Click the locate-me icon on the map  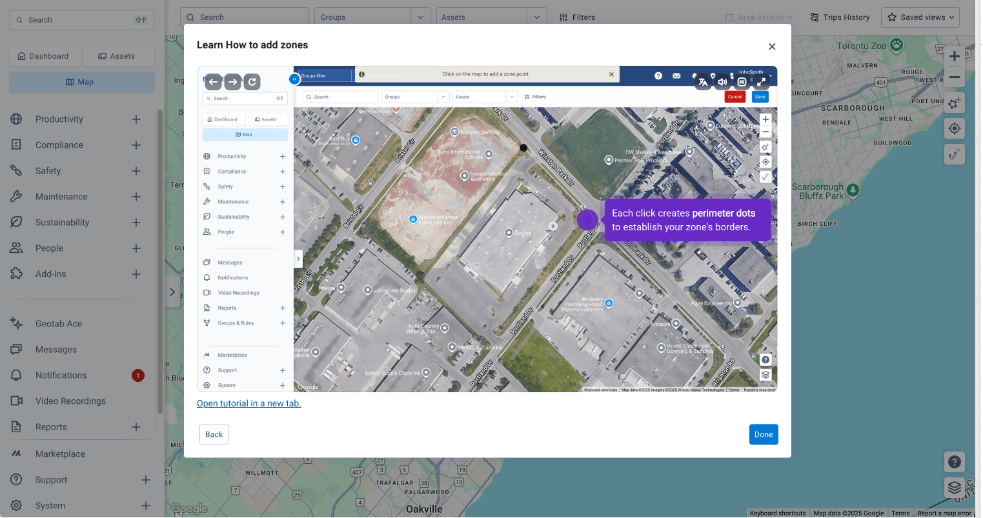coord(955,128)
